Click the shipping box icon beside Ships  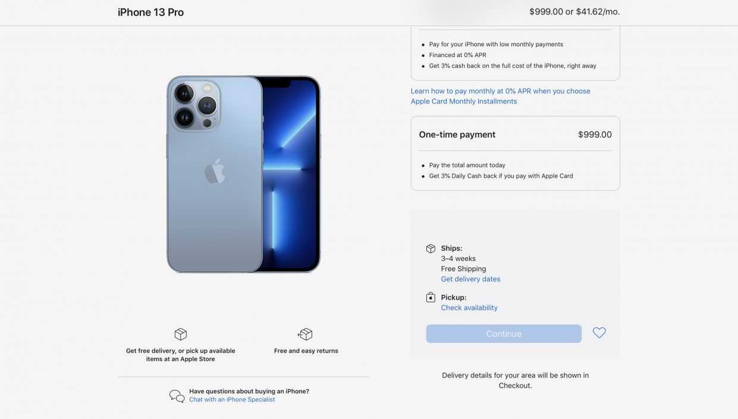tap(431, 248)
